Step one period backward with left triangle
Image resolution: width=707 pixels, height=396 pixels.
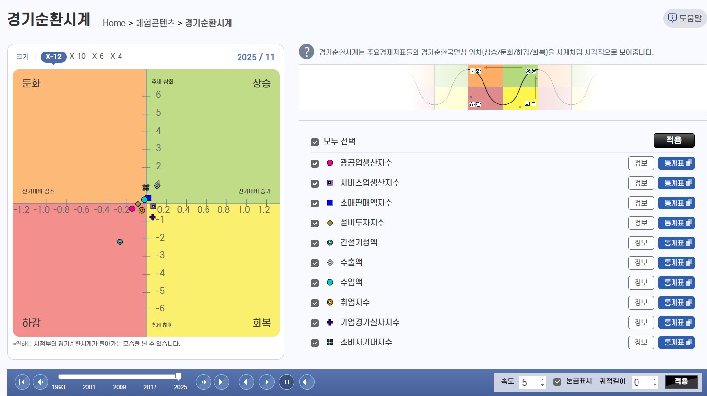(246, 382)
